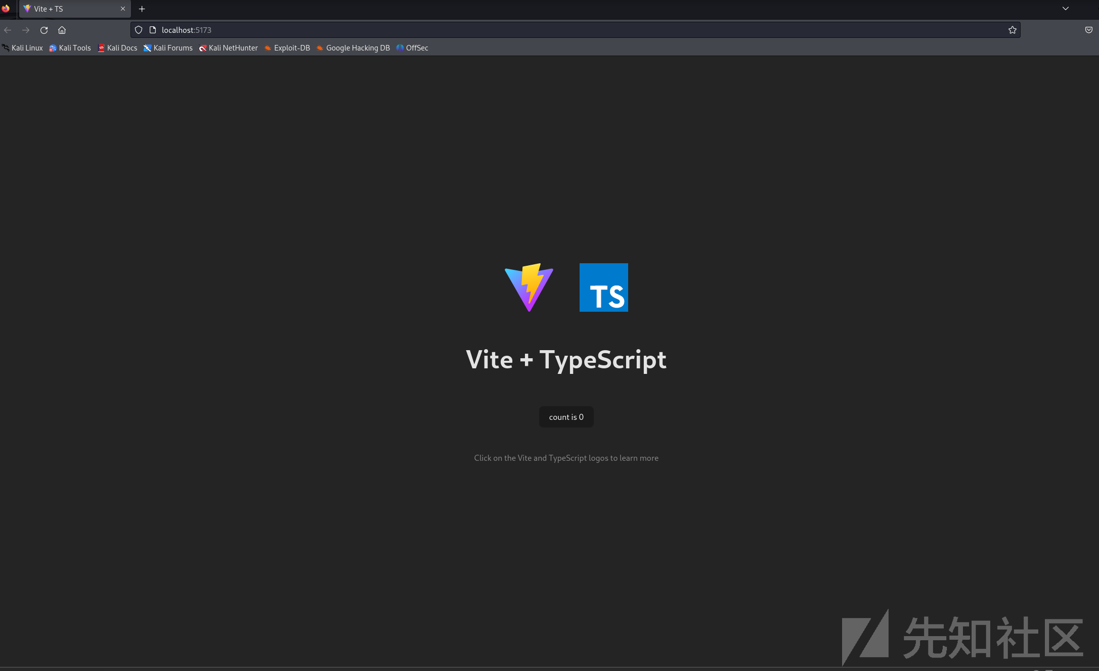Expand the list all tabs chevron
This screenshot has height=671, width=1099.
[1065, 9]
